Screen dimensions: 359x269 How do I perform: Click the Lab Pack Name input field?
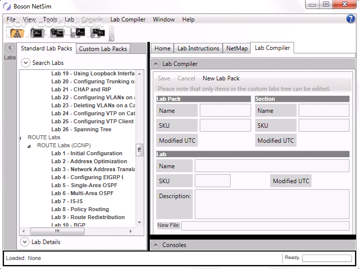coord(225,110)
